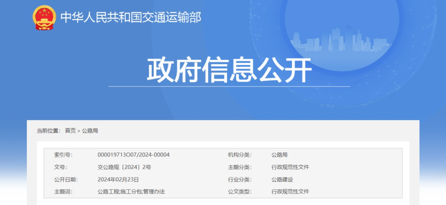Click the 公文类型 field label
The height and width of the screenshot is (205, 446).
tap(240, 192)
